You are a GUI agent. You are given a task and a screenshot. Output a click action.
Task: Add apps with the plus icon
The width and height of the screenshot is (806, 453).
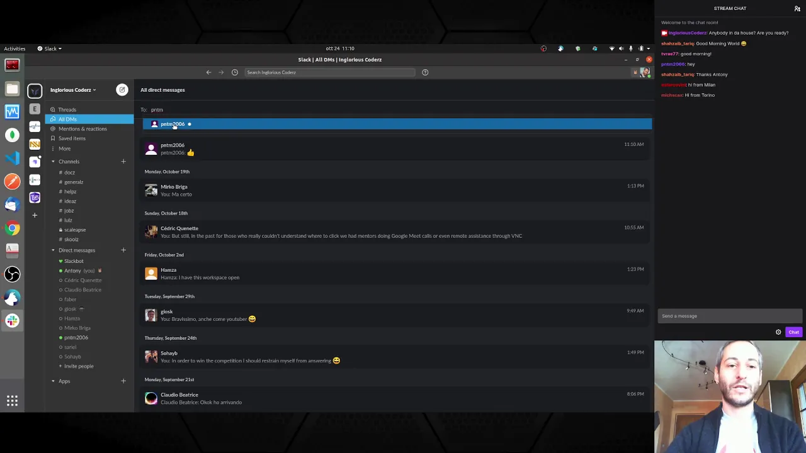[123, 381]
